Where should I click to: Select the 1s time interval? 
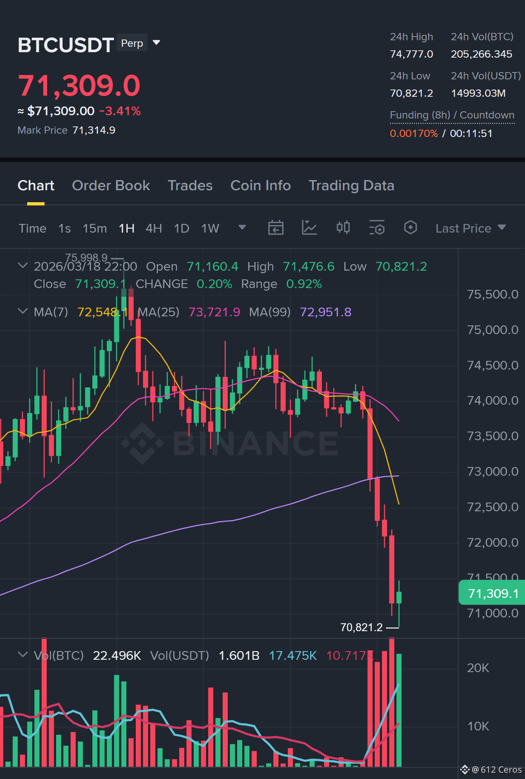(64, 228)
